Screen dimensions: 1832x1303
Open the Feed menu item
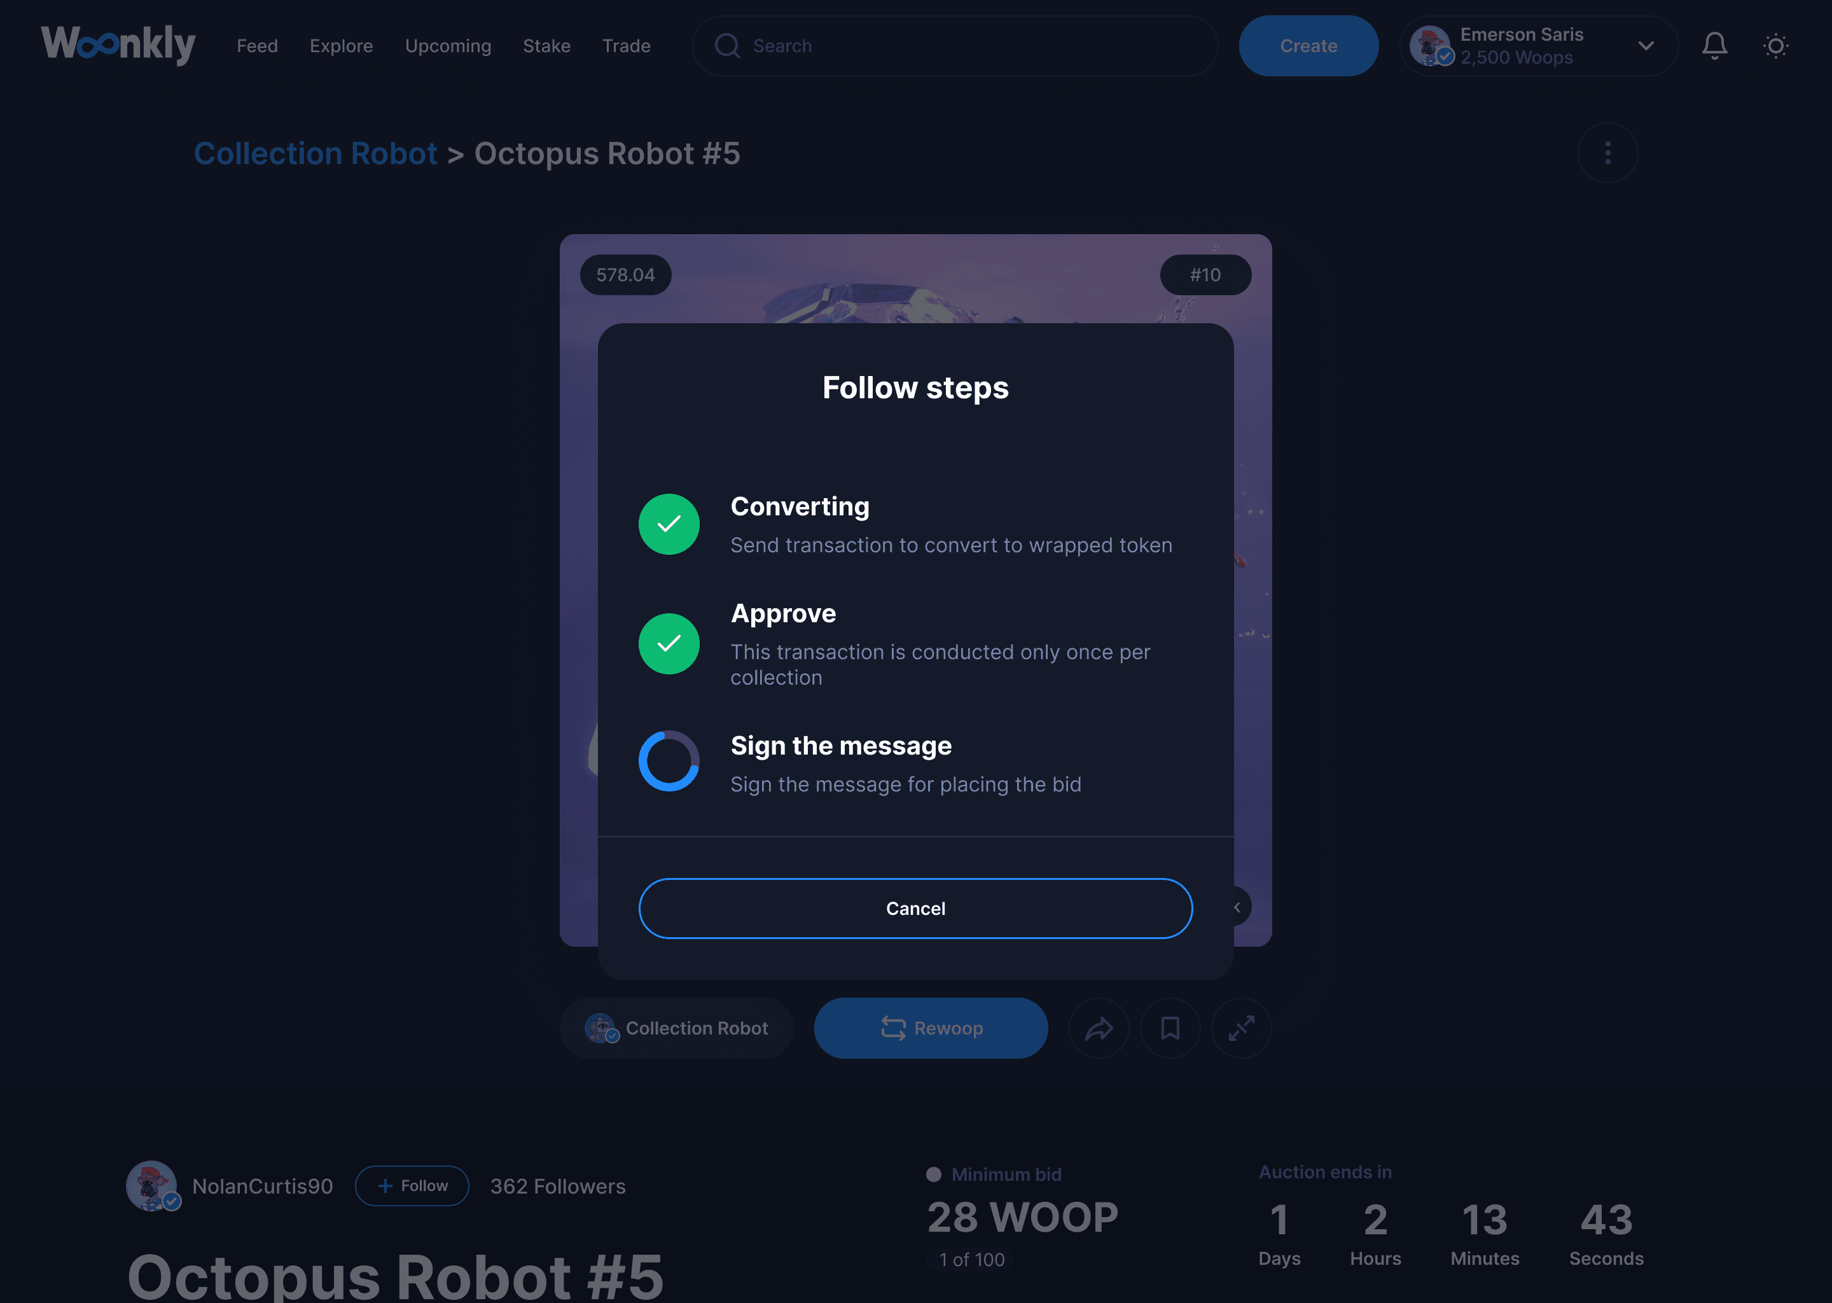[x=258, y=46]
